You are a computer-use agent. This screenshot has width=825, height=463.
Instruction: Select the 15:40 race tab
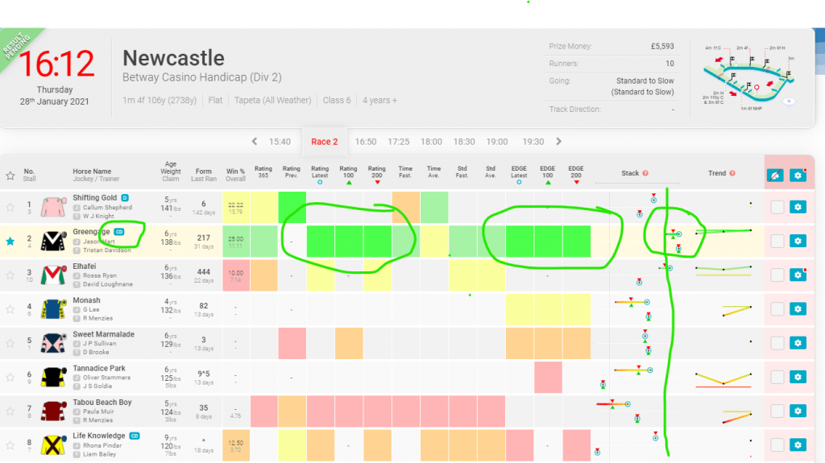click(280, 142)
